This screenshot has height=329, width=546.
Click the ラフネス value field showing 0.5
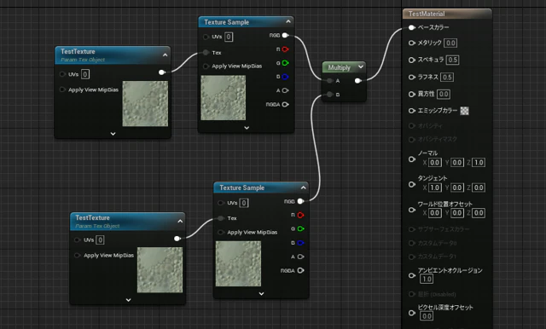coord(447,78)
